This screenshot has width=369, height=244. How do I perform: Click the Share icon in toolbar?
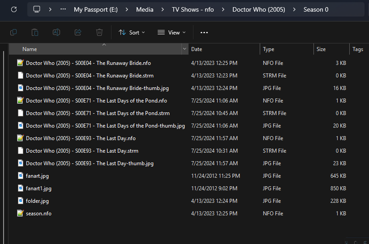click(x=78, y=32)
